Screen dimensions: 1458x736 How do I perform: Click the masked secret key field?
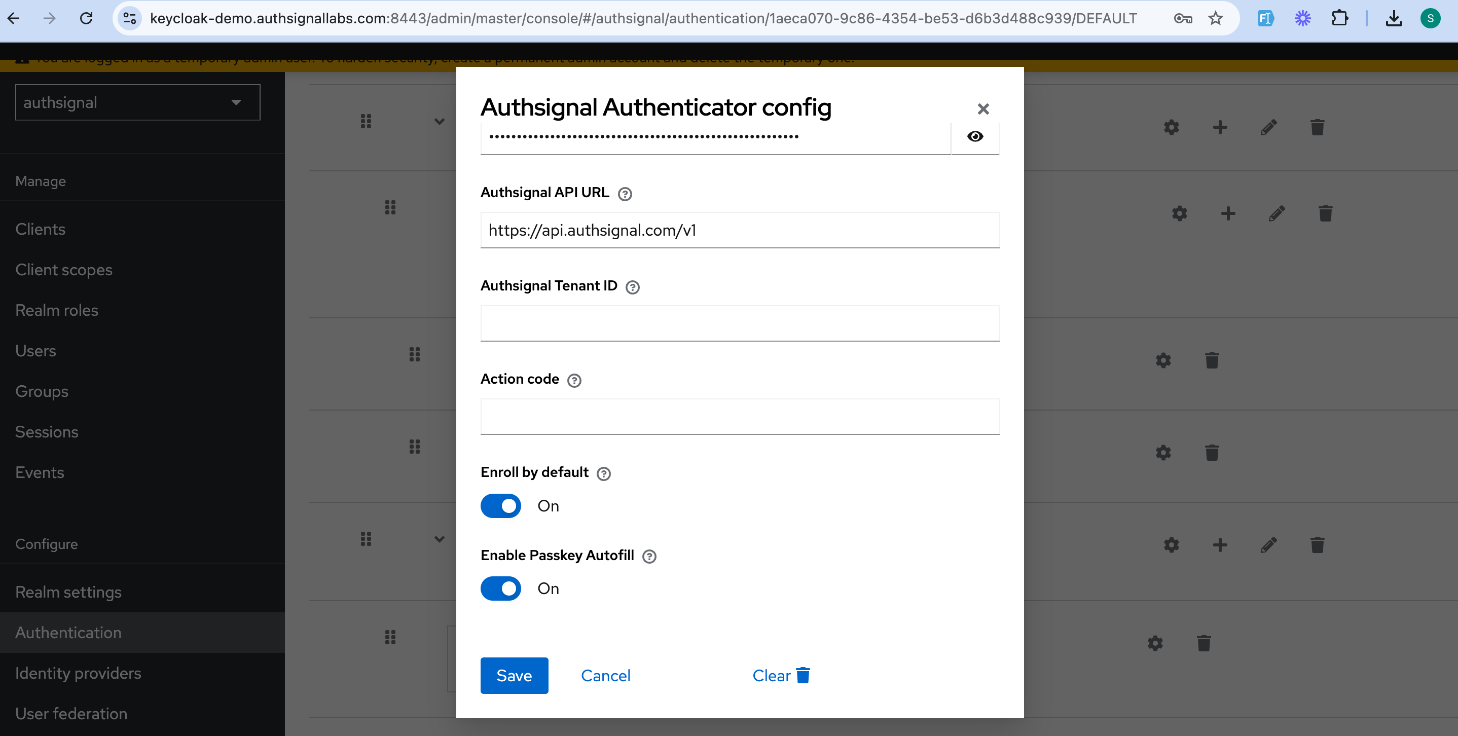[x=715, y=137]
